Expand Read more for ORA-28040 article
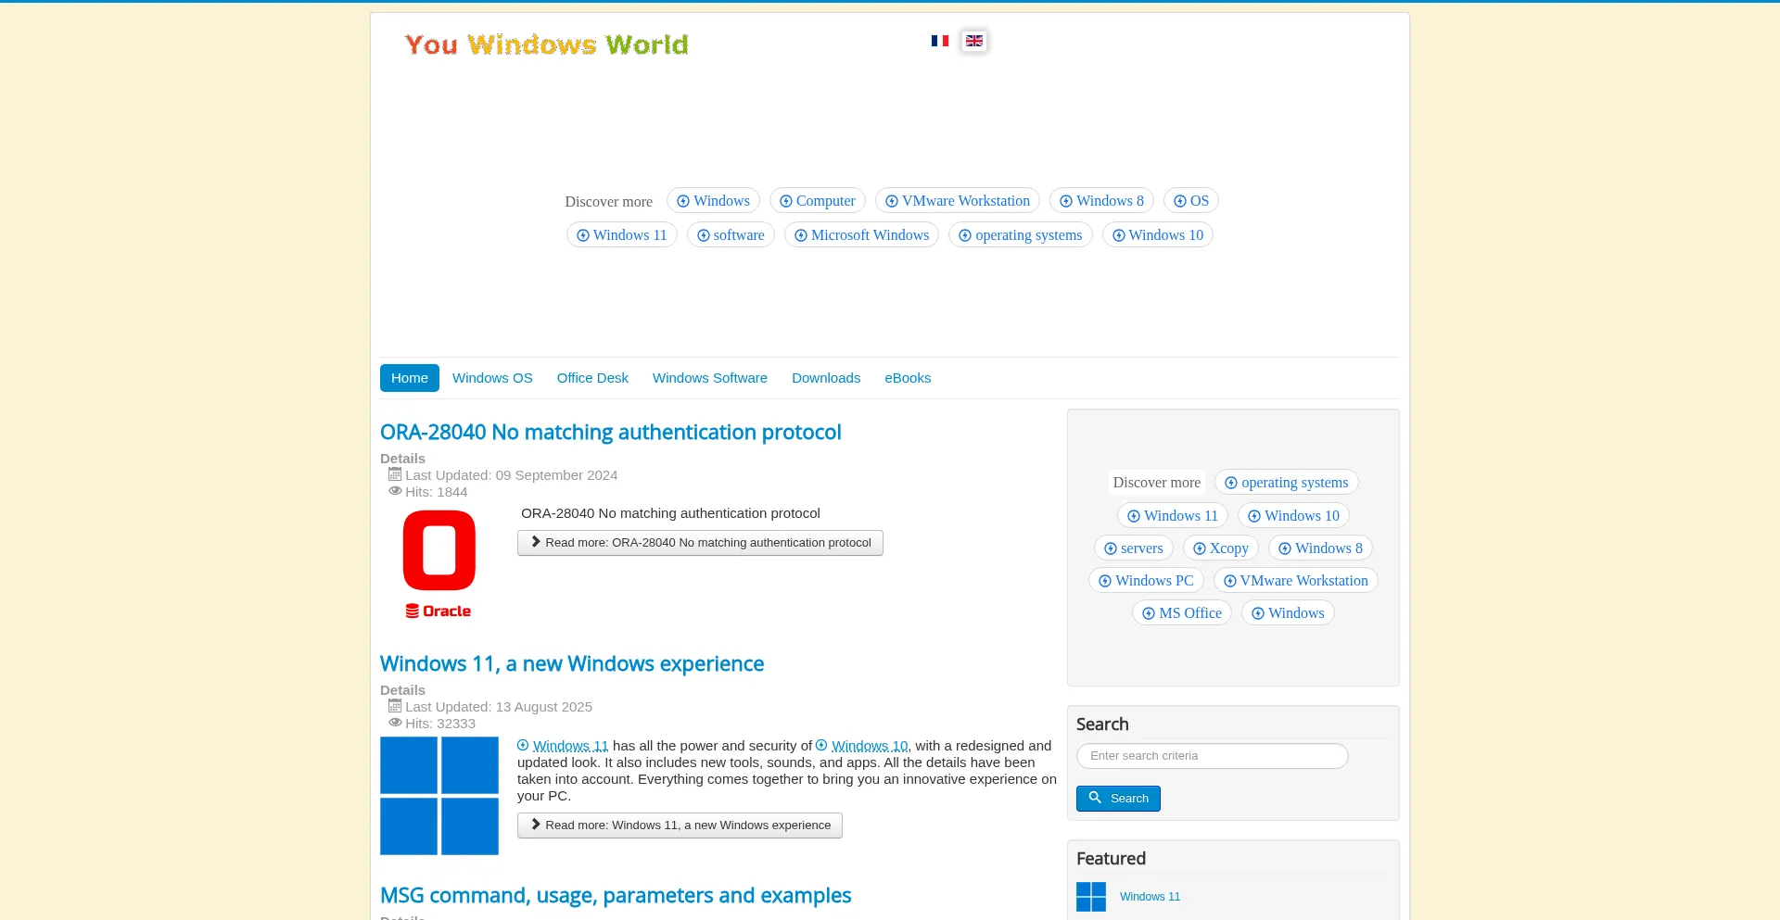Viewport: 1780px width, 920px height. click(700, 543)
